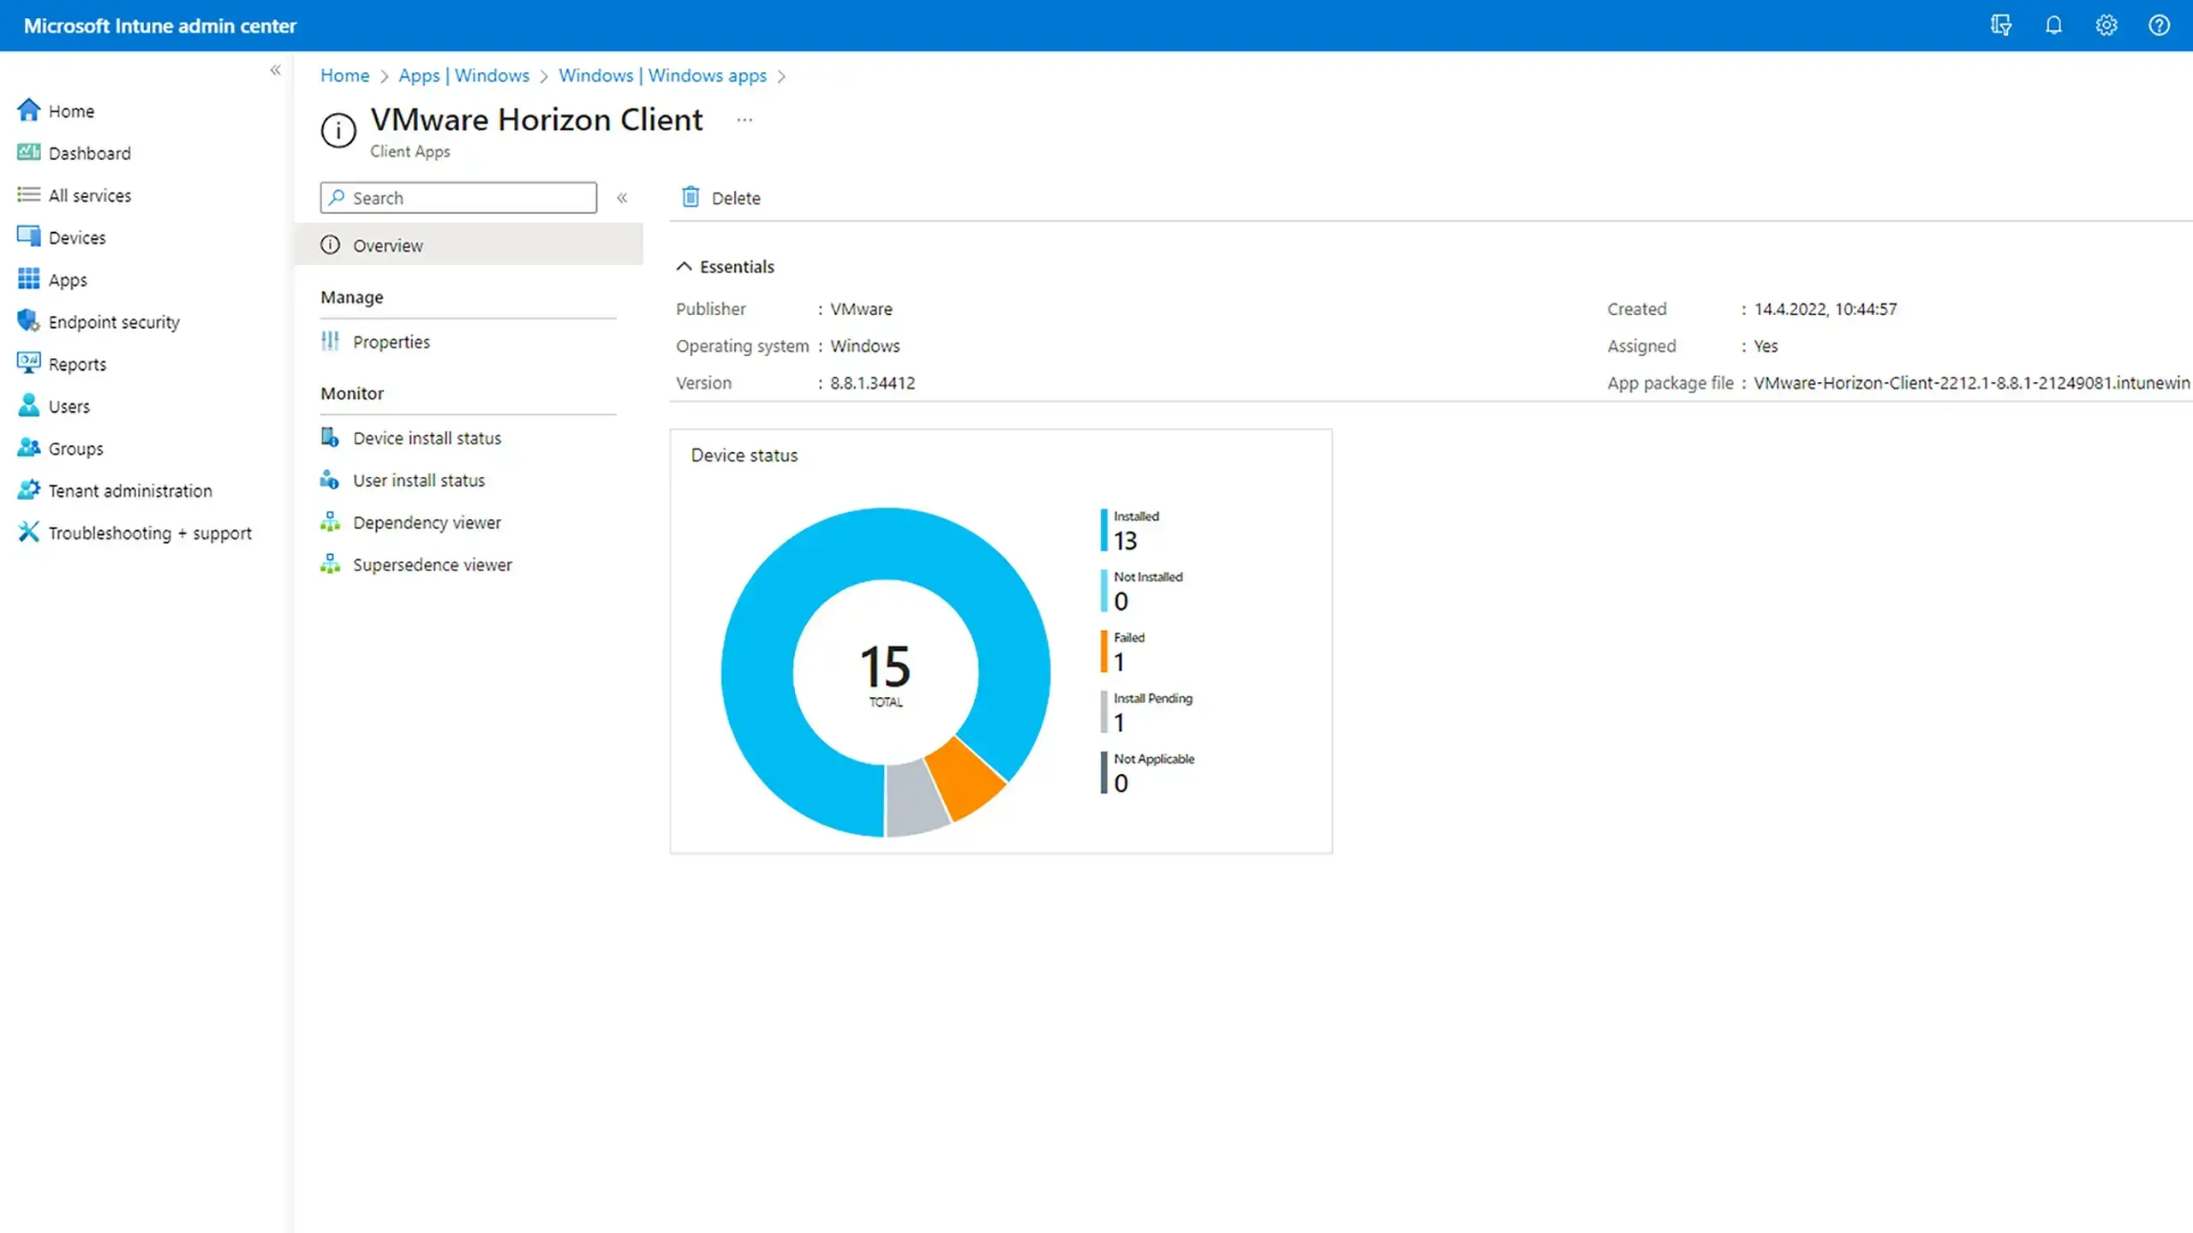Open the directory filter icon in the top bar

pyautogui.click(x=2001, y=25)
